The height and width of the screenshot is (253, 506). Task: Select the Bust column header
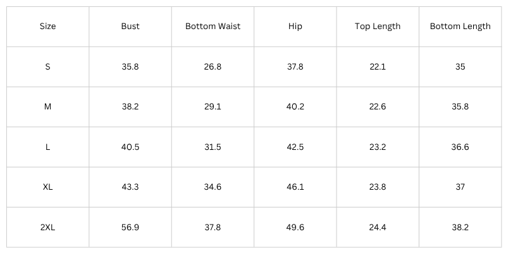130,27
